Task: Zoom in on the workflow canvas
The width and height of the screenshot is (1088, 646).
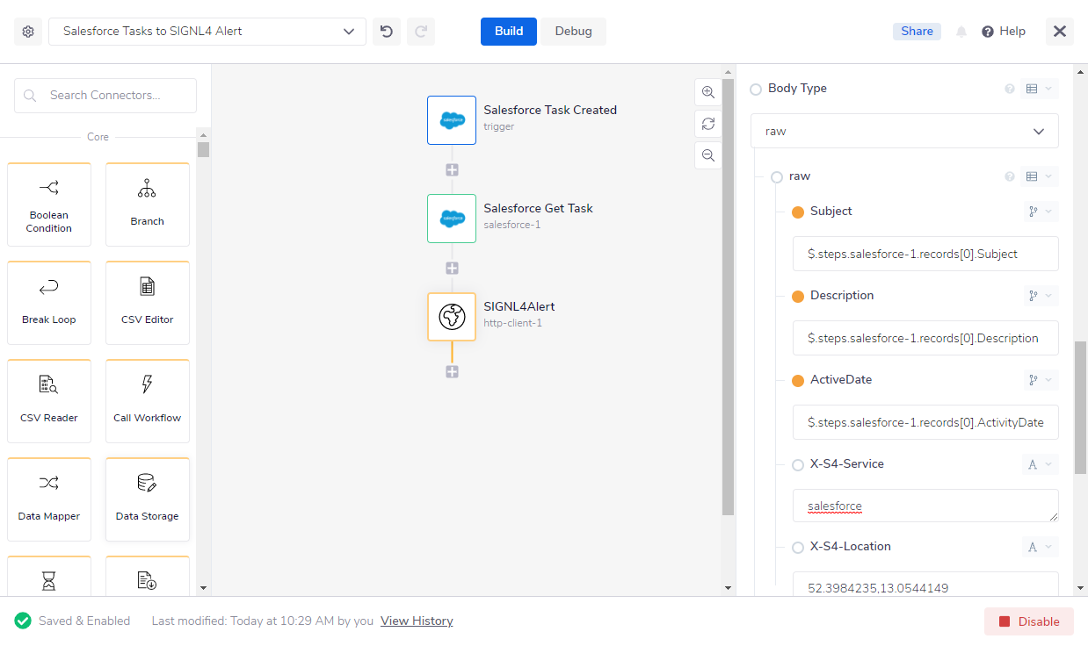Action: tap(708, 92)
